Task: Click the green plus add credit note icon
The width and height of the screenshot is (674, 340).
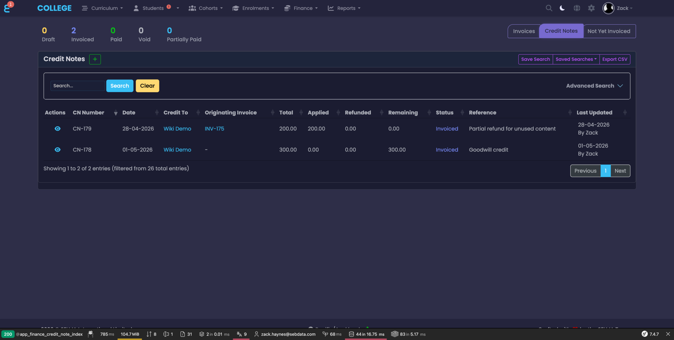Action: click(95, 59)
